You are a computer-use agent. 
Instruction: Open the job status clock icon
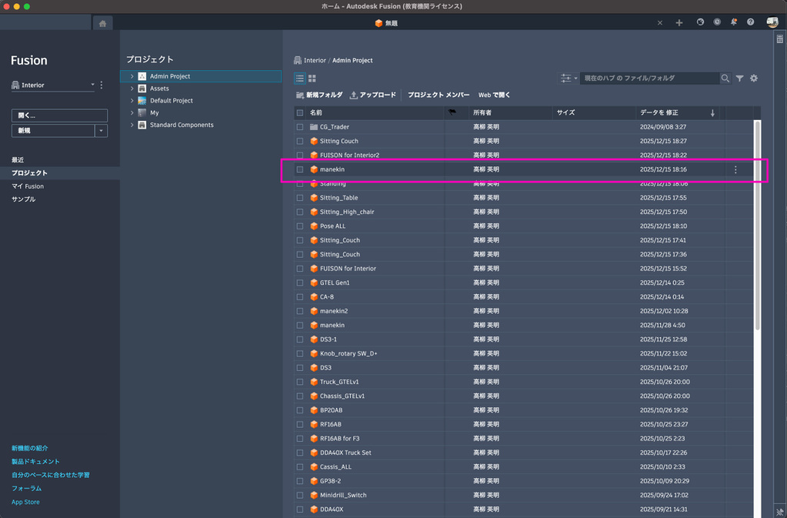point(717,22)
